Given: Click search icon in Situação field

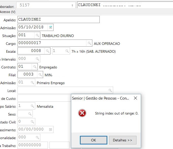Looking at the screenshot, I should click(x=37, y=35).
